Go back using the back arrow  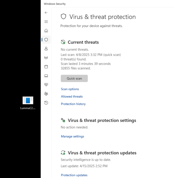click(46, 13)
